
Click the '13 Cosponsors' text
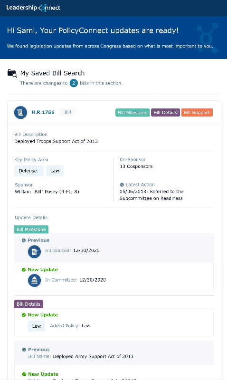(136, 166)
